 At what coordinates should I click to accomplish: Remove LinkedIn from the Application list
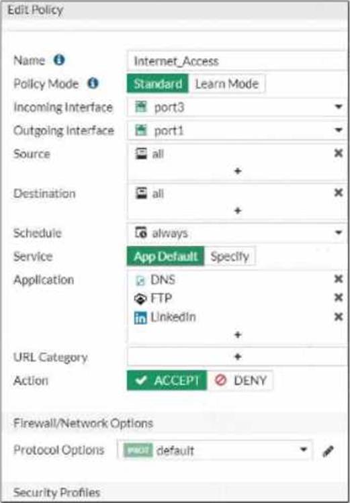coord(339,317)
